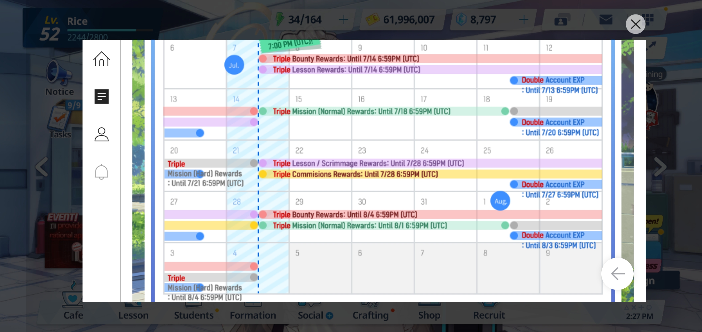Click Triple Lesson / Scrimmage Rewards bar
Image resolution: width=702 pixels, height=332 pixels.
[x=430, y=163]
